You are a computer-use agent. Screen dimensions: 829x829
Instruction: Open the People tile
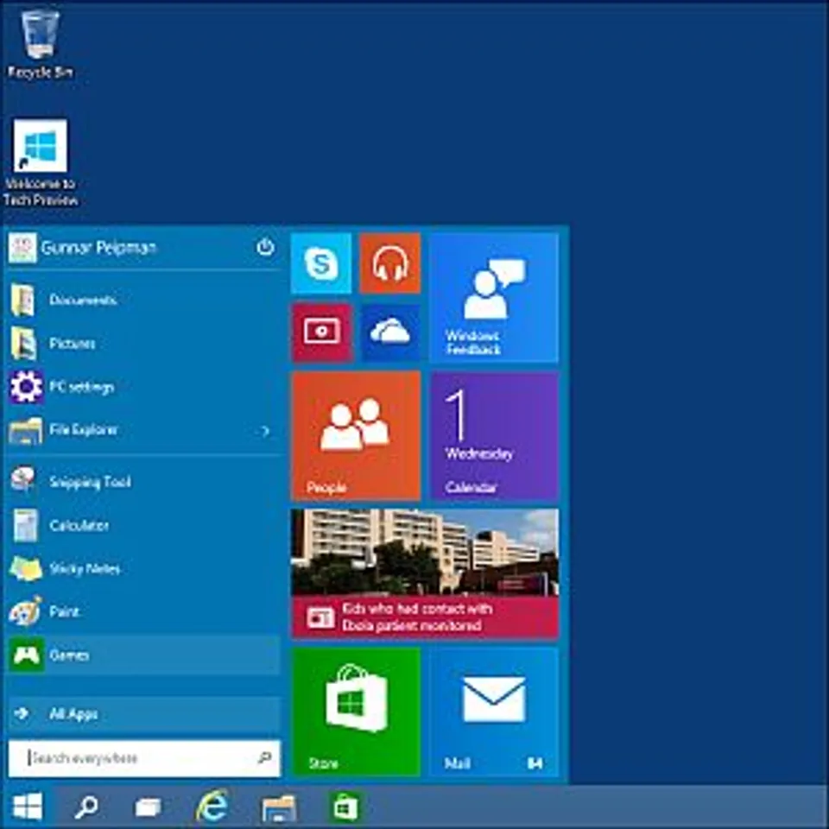[356, 435]
